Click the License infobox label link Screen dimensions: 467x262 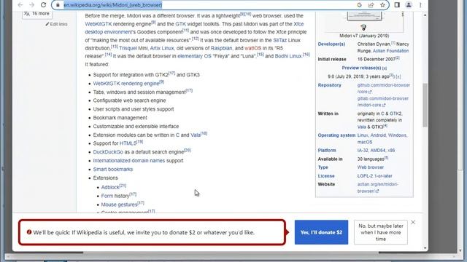(326, 176)
